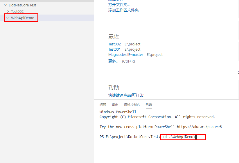Click the 最近 section heading
This screenshot has height=163, width=239.
tap(114, 36)
